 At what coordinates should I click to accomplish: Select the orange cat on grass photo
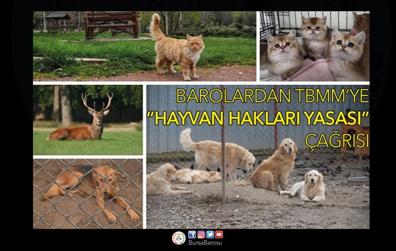point(145,46)
